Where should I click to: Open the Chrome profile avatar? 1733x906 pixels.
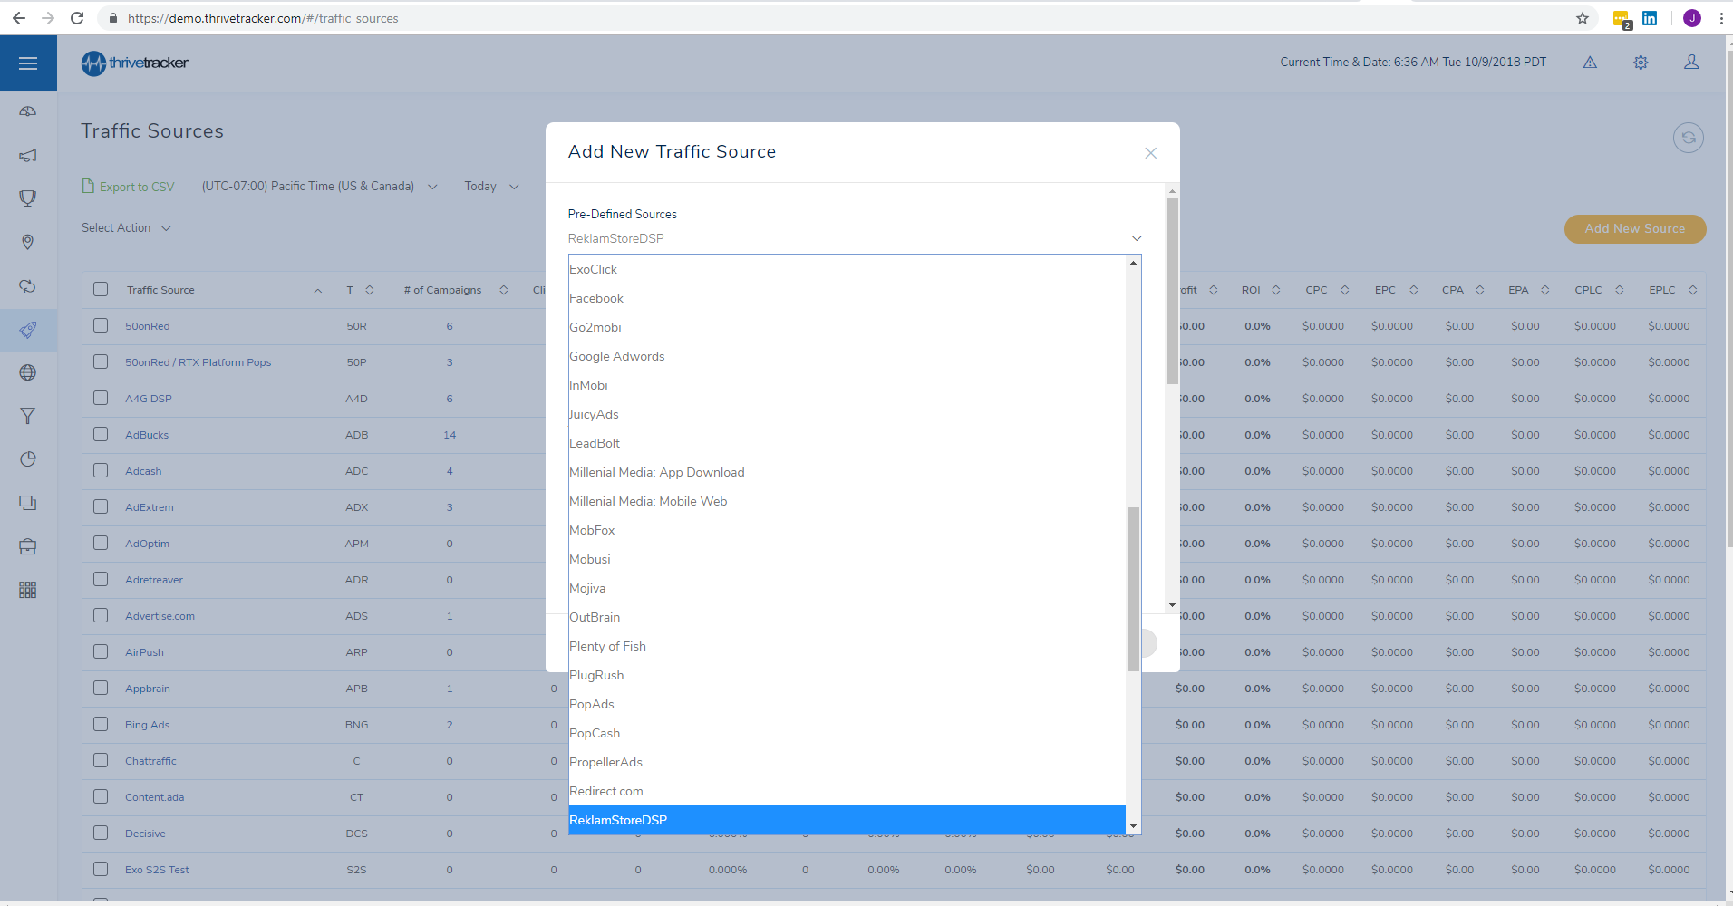[x=1691, y=18]
